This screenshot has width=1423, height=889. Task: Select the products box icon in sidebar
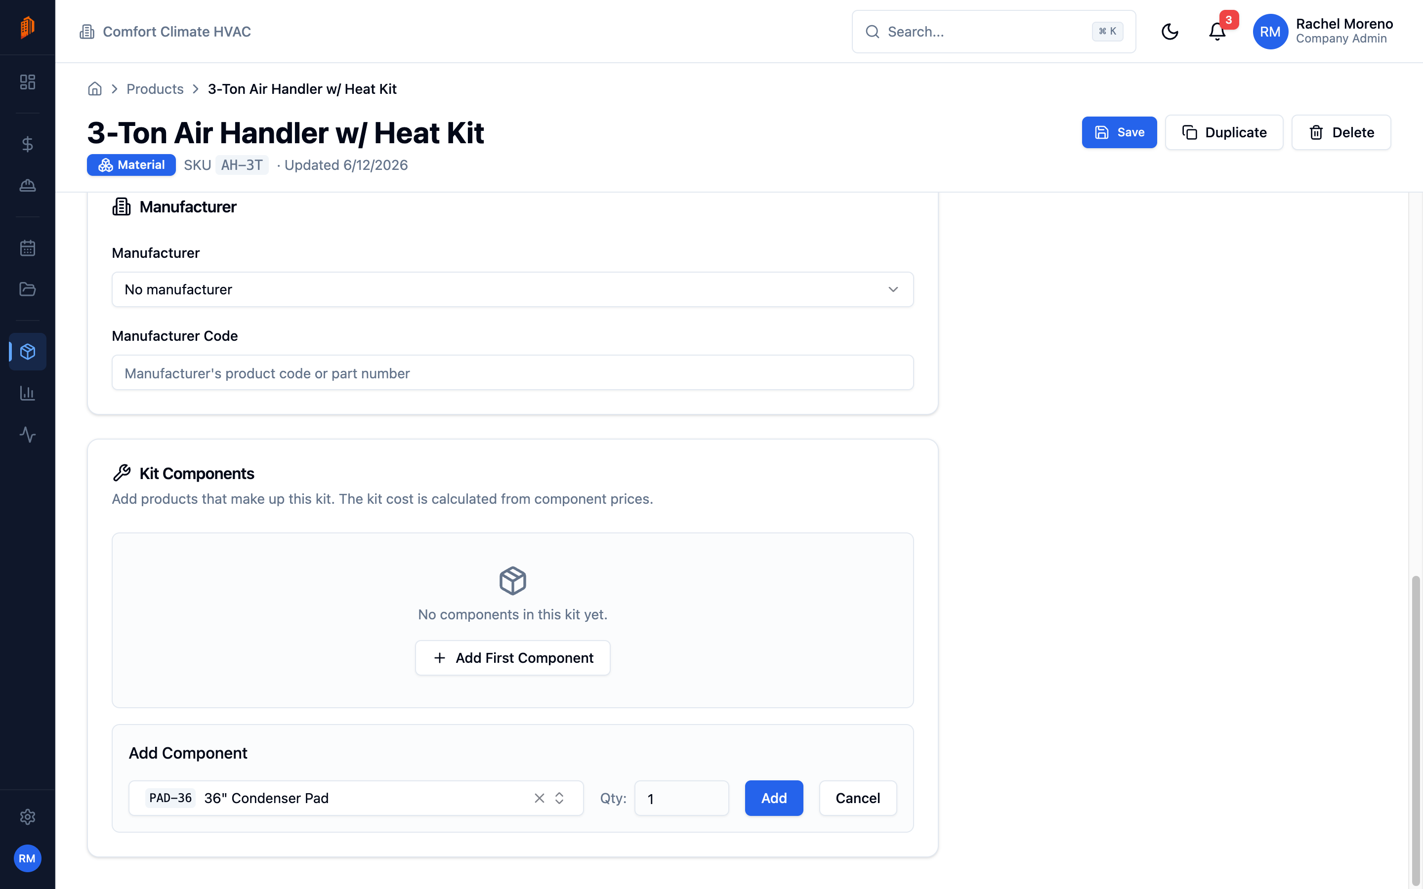(x=28, y=352)
